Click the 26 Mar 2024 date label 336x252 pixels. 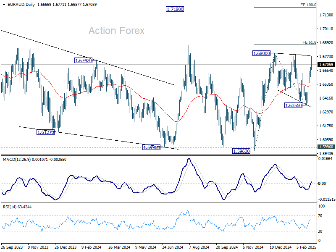[119, 247]
